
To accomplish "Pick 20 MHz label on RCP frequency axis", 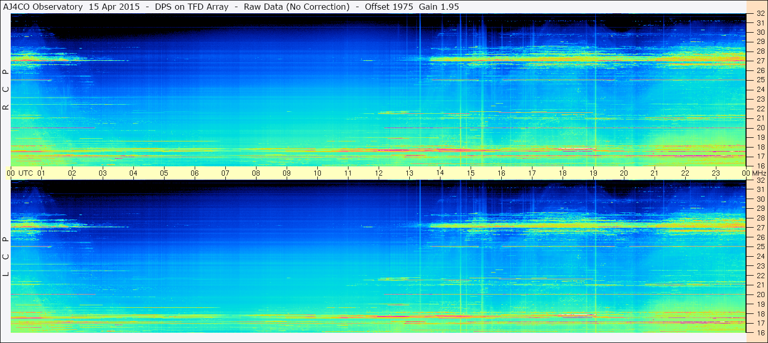I will (760, 128).
